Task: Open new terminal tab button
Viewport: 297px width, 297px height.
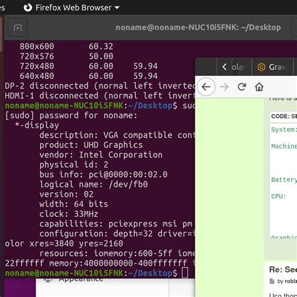Action: pos(18,28)
